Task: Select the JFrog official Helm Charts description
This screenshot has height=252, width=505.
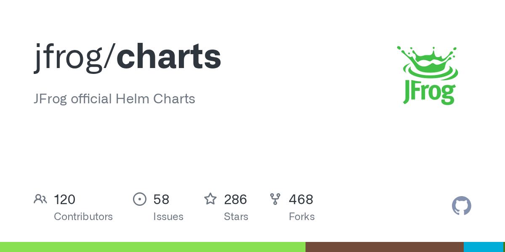Action: click(114, 99)
